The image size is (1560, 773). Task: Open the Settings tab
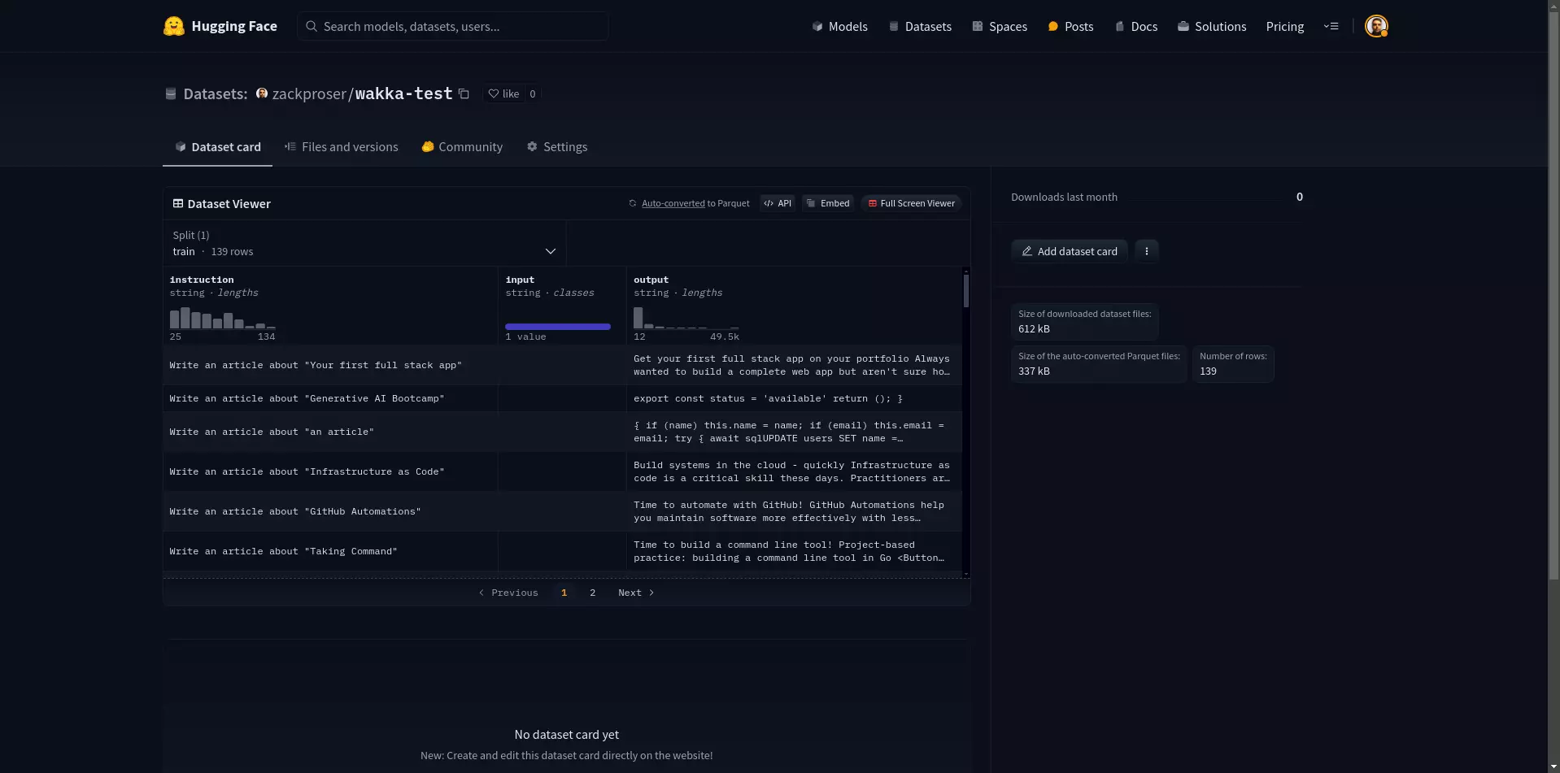[557, 147]
